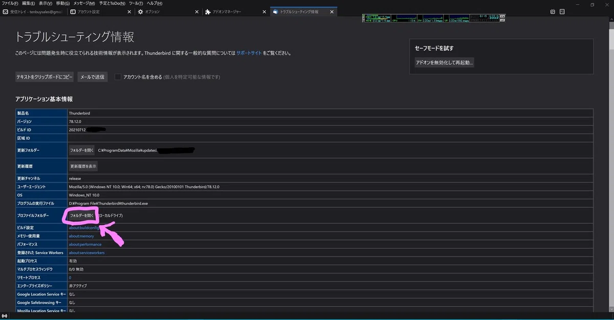Screen dimensions: 614x320
Task: Click テキストをクリップボードにコピー button
Action: (x=45, y=77)
